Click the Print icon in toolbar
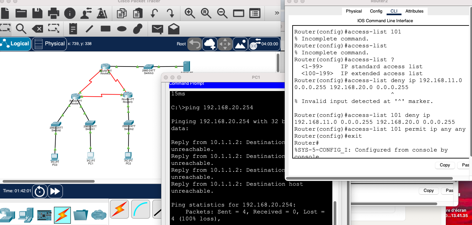 [x=53, y=13]
